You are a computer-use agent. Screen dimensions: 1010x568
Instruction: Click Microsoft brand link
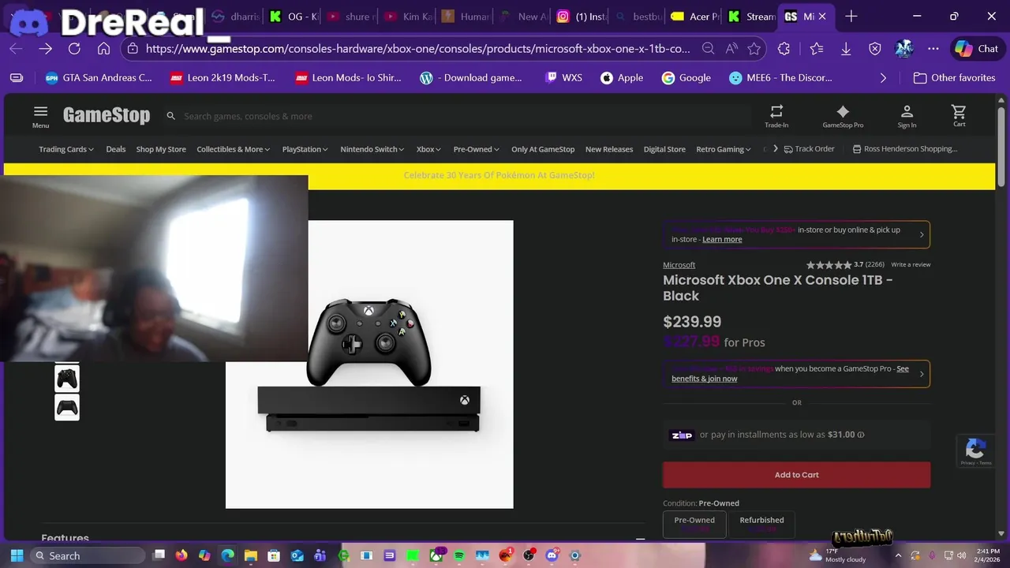[679, 265]
